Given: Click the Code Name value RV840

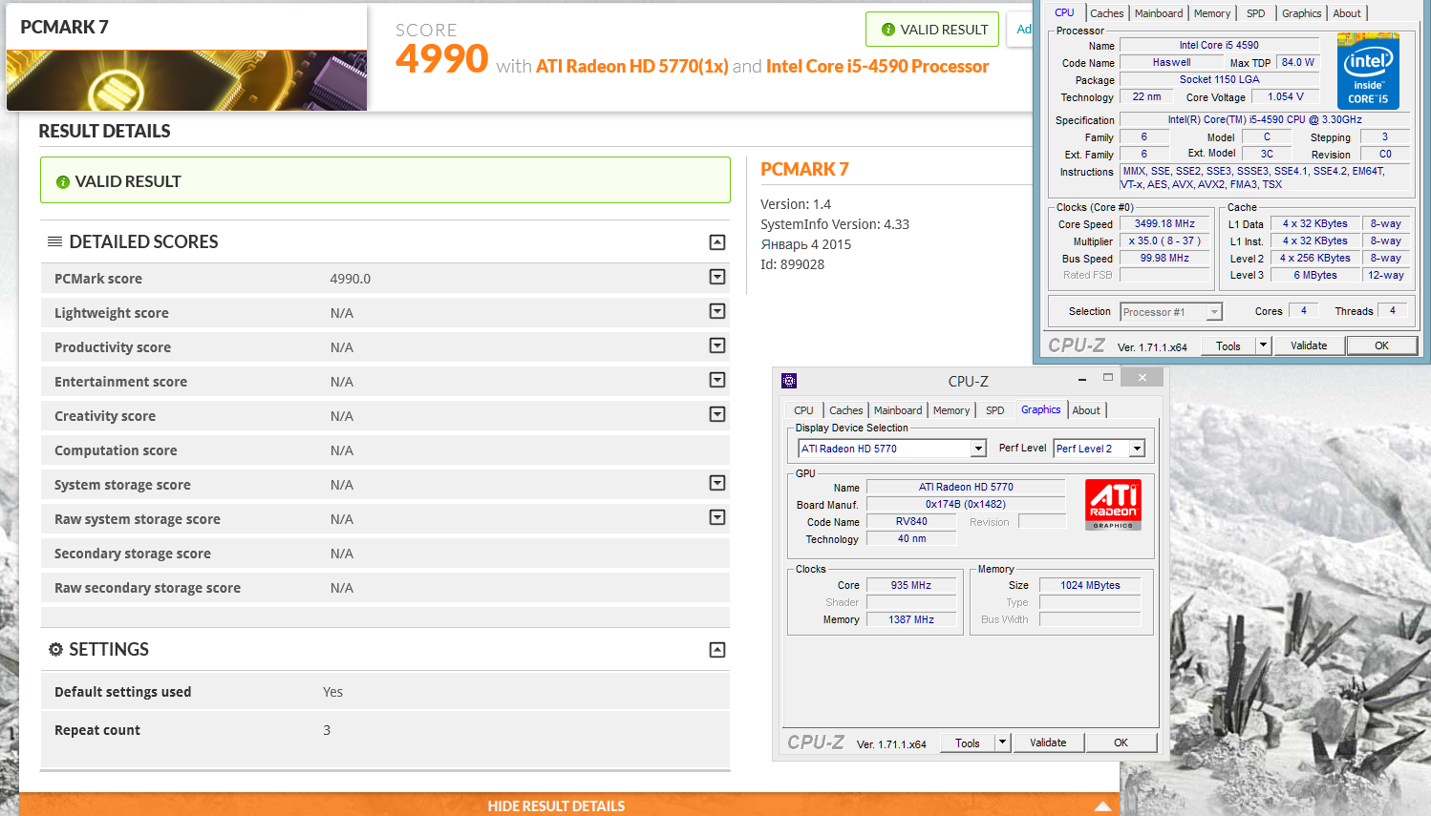Looking at the screenshot, I should (x=911, y=521).
